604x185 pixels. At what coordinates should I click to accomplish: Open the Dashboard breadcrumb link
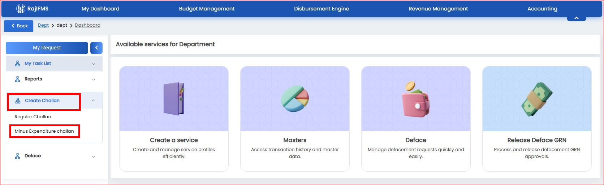tap(88, 25)
